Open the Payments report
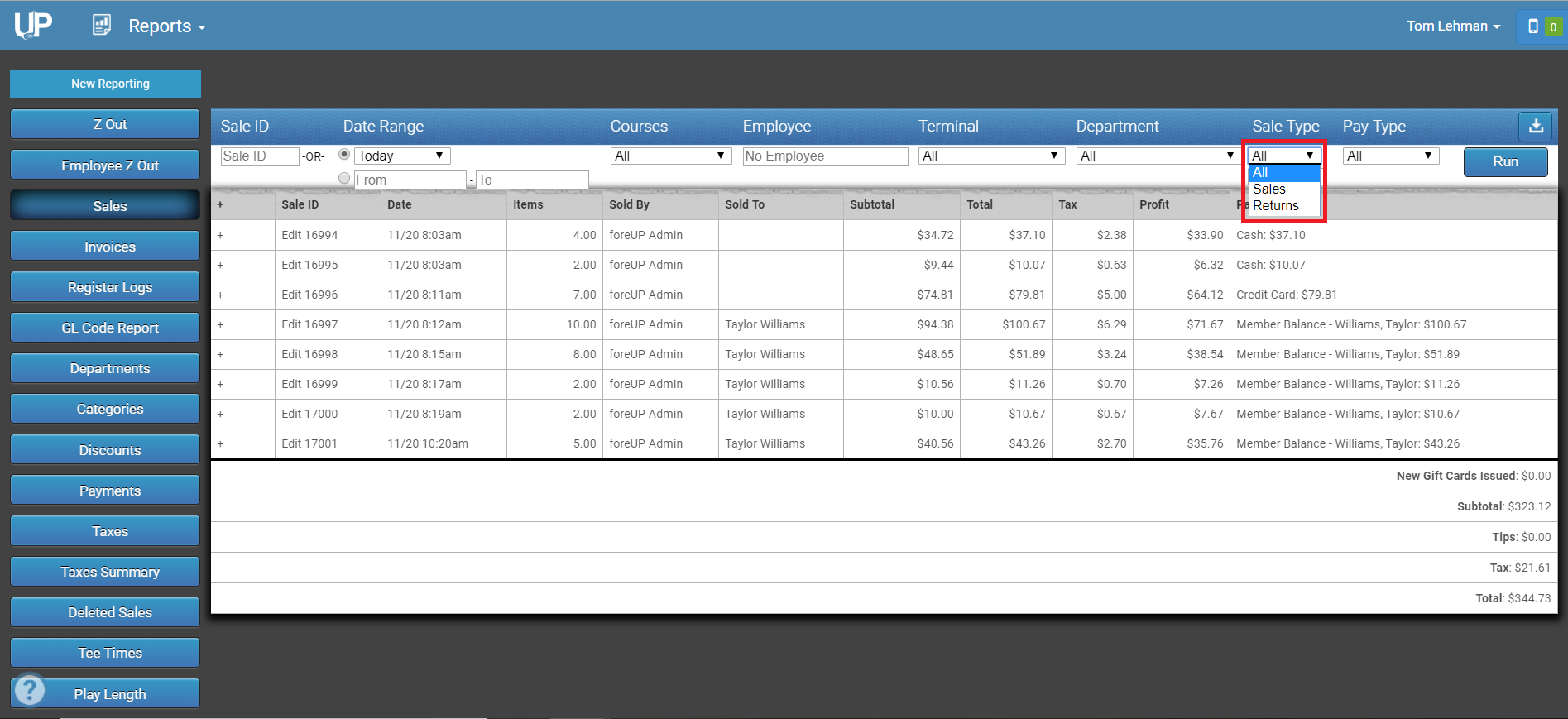The width and height of the screenshot is (1568, 719). (105, 491)
